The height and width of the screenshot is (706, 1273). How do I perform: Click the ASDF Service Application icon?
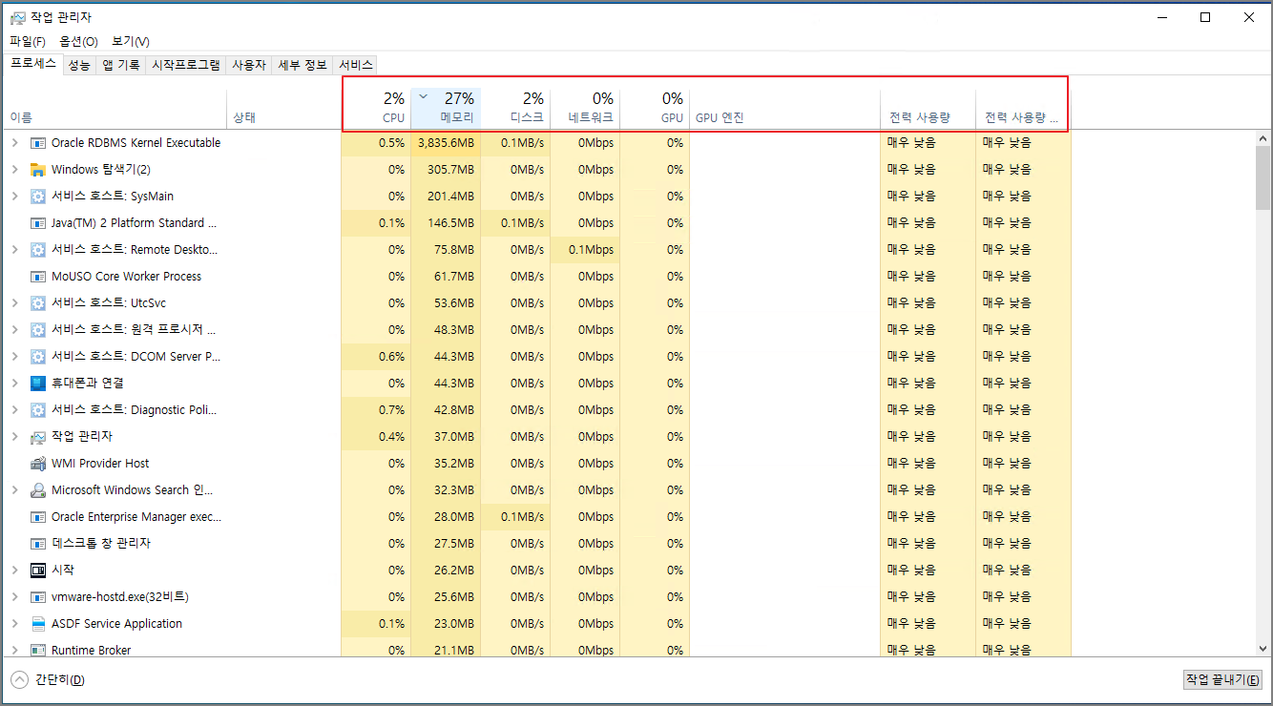[x=38, y=624]
